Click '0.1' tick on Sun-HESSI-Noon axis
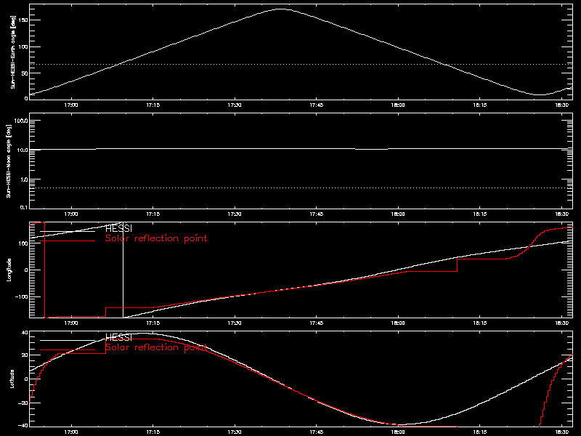581x436 pixels. click(24, 207)
